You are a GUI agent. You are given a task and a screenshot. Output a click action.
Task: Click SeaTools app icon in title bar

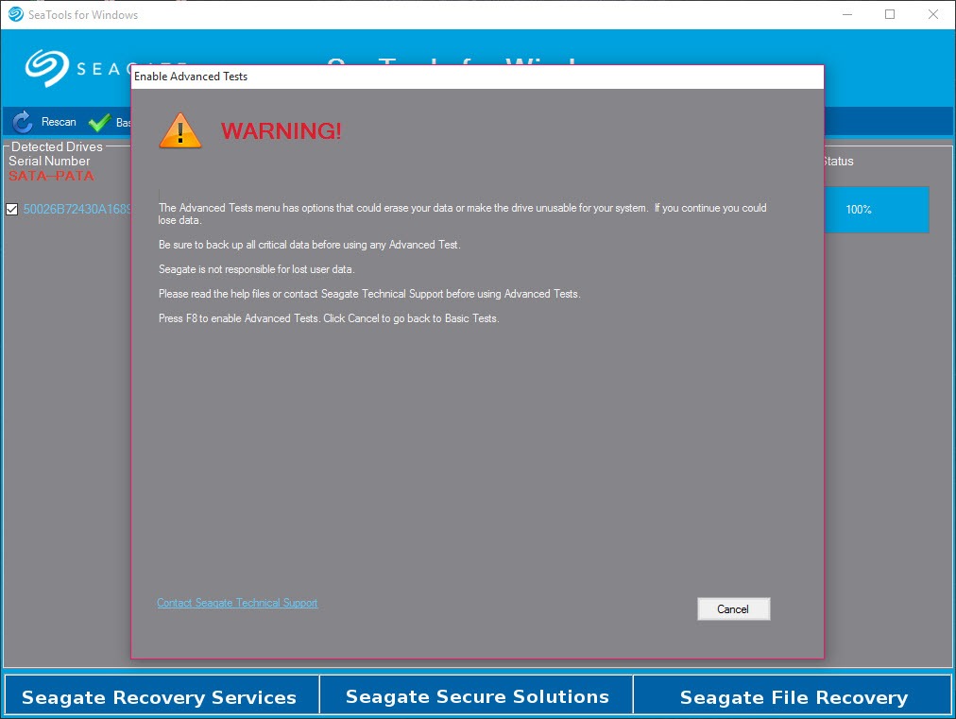coord(16,14)
